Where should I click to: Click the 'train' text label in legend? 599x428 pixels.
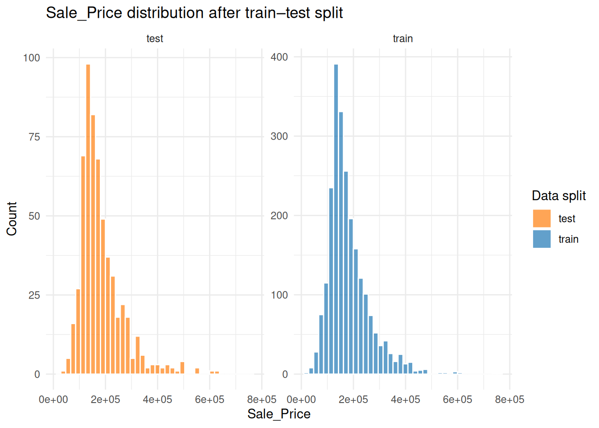[x=568, y=239]
